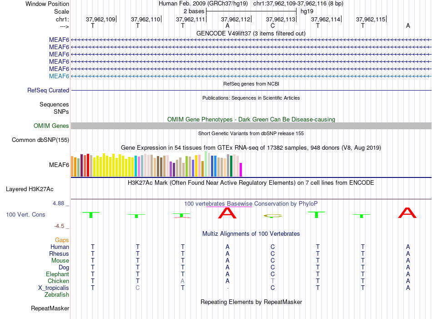432x319 pixels.
Task: Click the hg19 label beside scale bar
Action: coord(307,11)
